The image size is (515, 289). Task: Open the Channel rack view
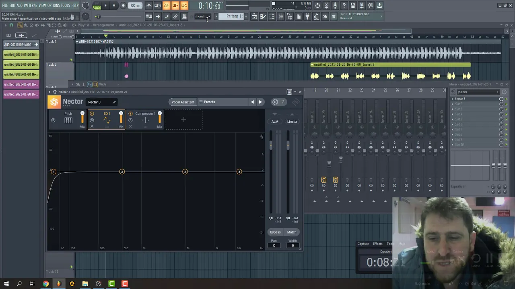click(x=272, y=16)
